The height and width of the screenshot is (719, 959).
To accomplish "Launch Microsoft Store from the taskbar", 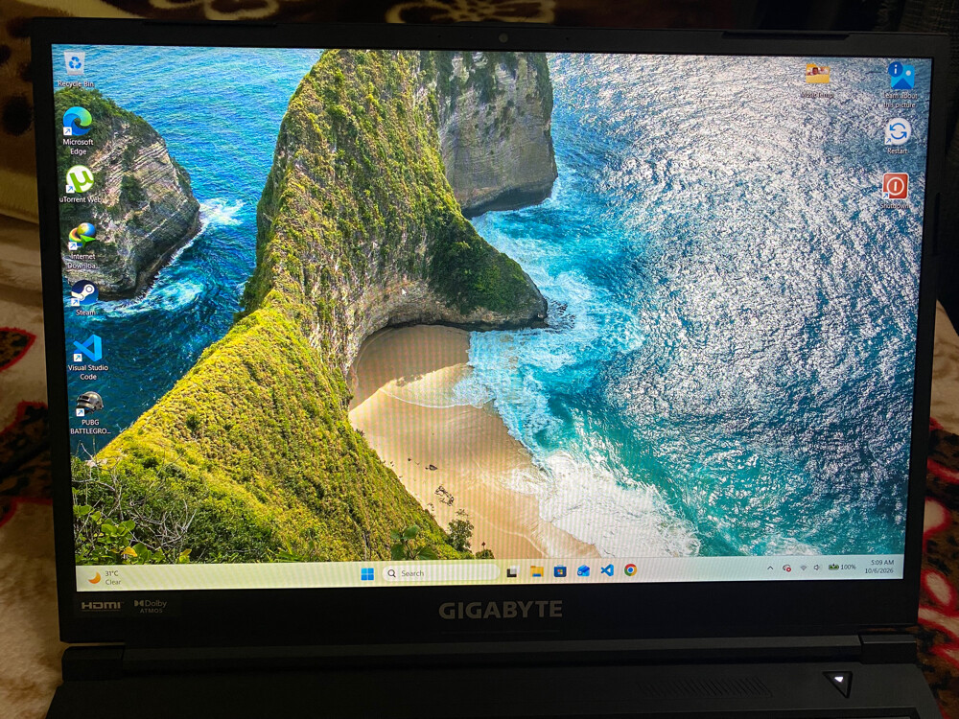I will coord(560,571).
